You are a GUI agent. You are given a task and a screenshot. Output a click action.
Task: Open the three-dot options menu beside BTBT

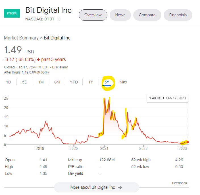pos(59,19)
